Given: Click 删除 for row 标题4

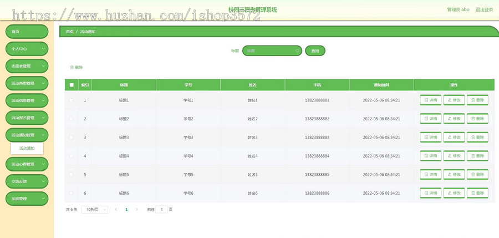Looking at the screenshot, I should pyautogui.click(x=478, y=156).
